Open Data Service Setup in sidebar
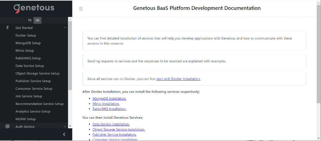 30,66
